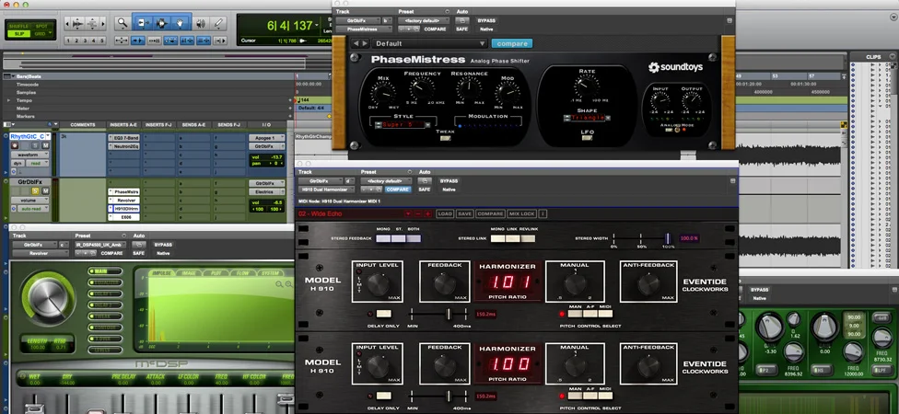The image size is (899, 414).
Task: Mute the GtrDblFx track
Action: click(44, 190)
